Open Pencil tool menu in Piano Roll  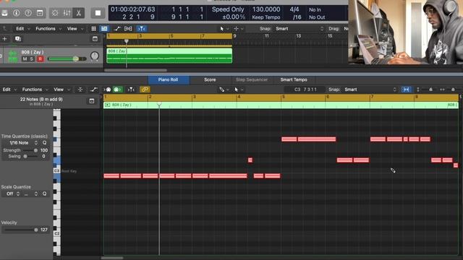click(x=224, y=90)
